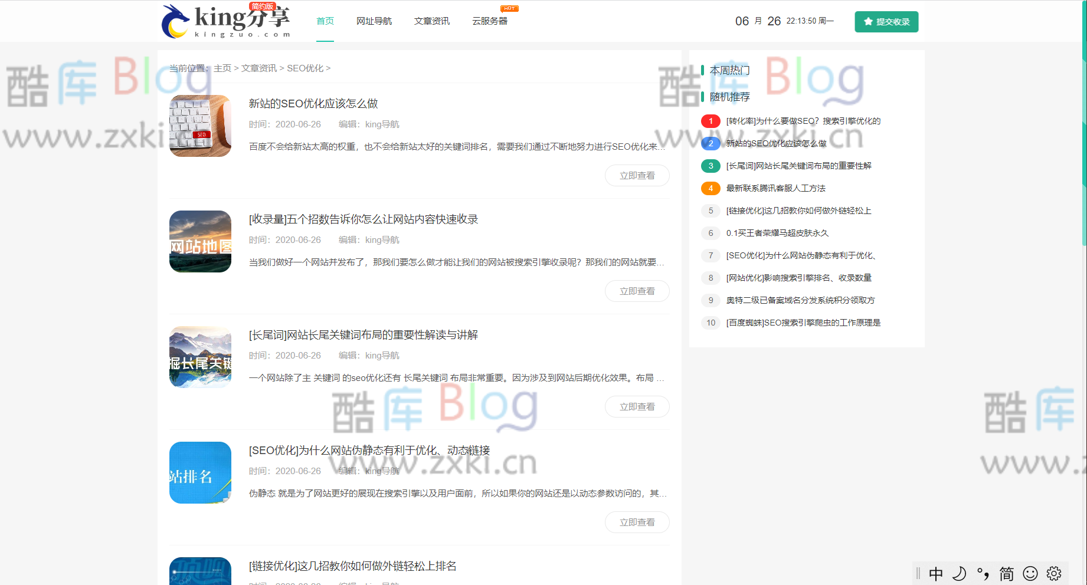
Task: Open the 网址导航 menu item
Action: click(374, 21)
